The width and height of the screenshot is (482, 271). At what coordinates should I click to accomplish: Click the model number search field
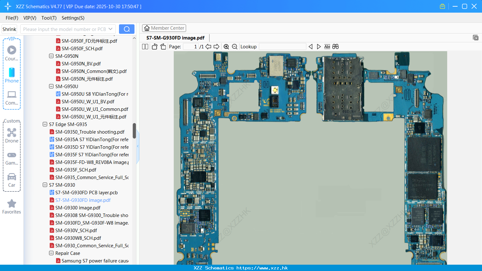[x=65, y=29]
